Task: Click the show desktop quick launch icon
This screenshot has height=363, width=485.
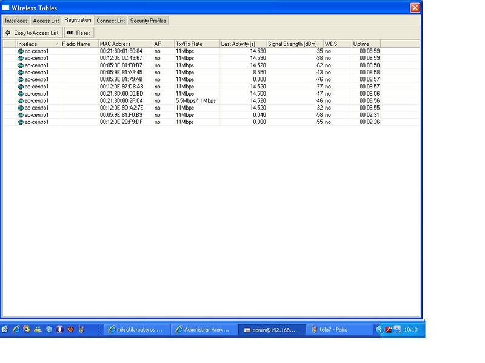Action: click(5, 329)
